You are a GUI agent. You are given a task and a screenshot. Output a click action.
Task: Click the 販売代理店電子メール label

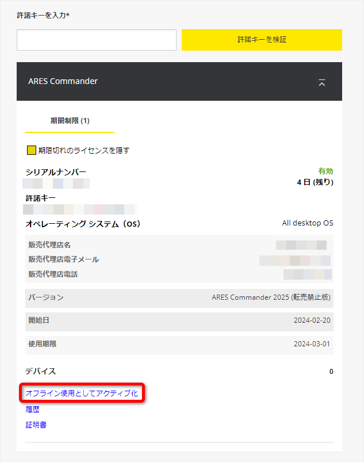64,259
